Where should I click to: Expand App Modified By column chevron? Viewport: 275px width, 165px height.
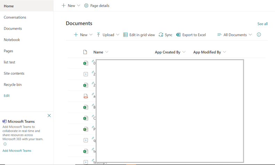225,52
